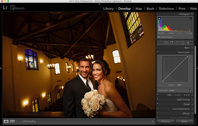Switch to the Library module
Image resolution: width=198 pixels, height=126 pixels.
coord(109,9)
